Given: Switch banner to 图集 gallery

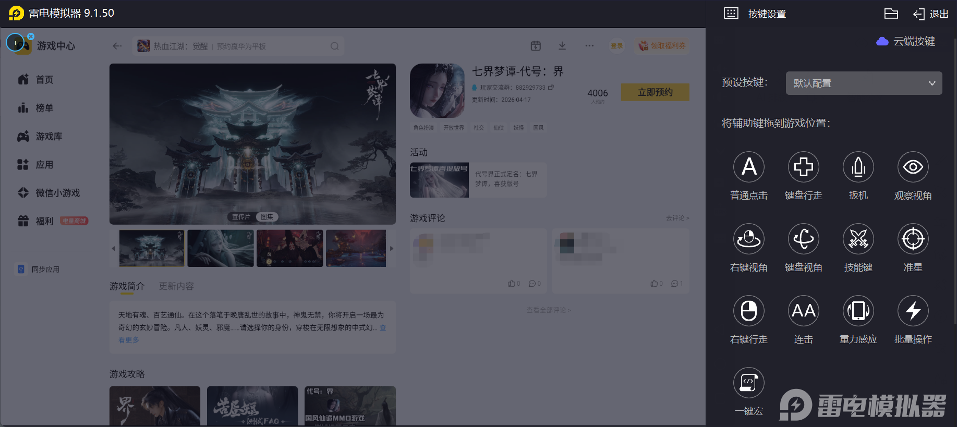Looking at the screenshot, I should pos(267,217).
